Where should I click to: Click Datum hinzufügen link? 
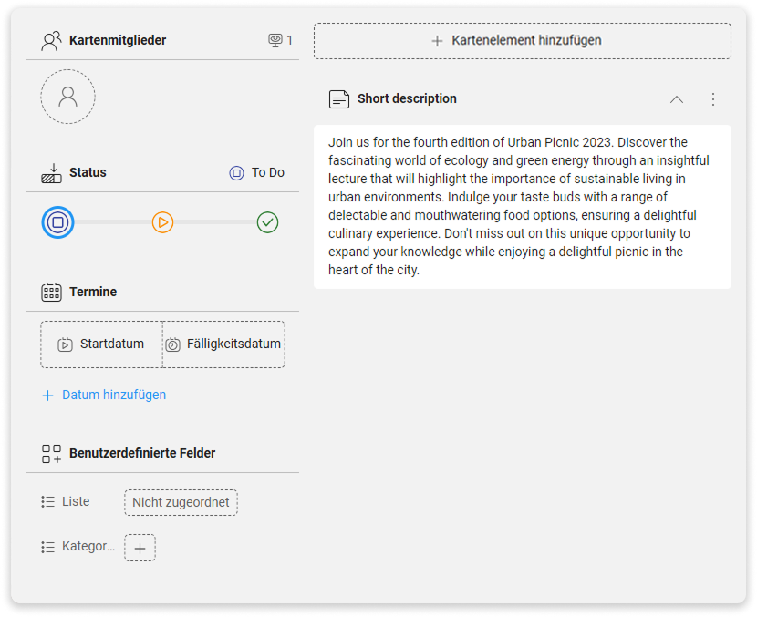click(x=114, y=395)
